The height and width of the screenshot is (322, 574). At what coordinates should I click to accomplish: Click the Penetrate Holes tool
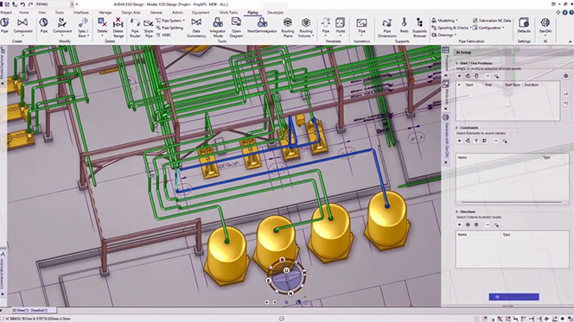(x=341, y=26)
